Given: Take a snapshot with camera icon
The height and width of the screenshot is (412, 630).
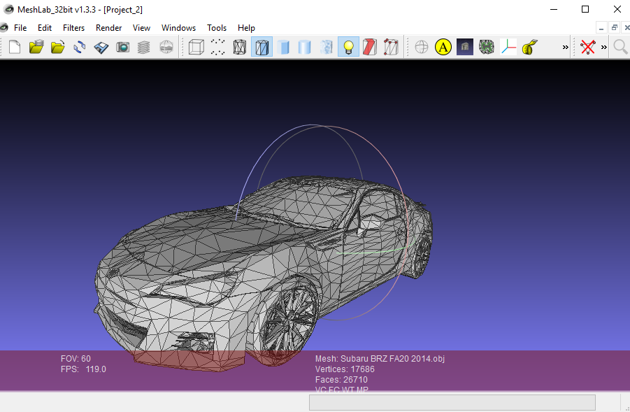Looking at the screenshot, I should (x=122, y=47).
